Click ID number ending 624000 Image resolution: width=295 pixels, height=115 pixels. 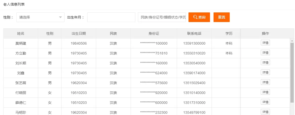[154, 73]
